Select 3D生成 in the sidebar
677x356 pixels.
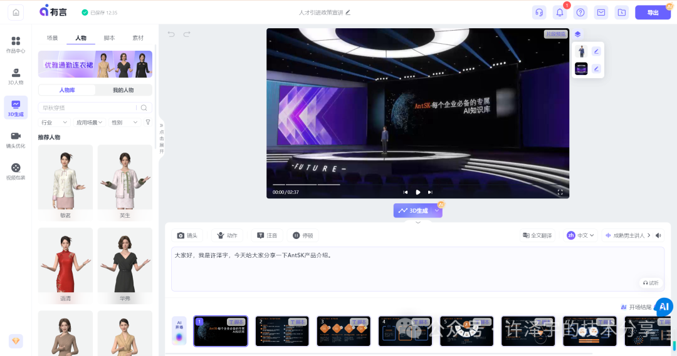click(x=16, y=108)
